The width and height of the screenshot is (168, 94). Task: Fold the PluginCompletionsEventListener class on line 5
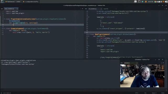click(x=4, y=19)
